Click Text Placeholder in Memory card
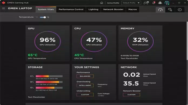 [x=129, y=58]
